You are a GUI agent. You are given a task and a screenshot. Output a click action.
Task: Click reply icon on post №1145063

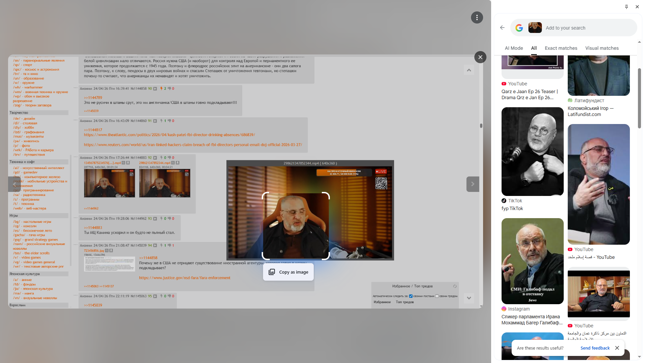click(x=155, y=296)
